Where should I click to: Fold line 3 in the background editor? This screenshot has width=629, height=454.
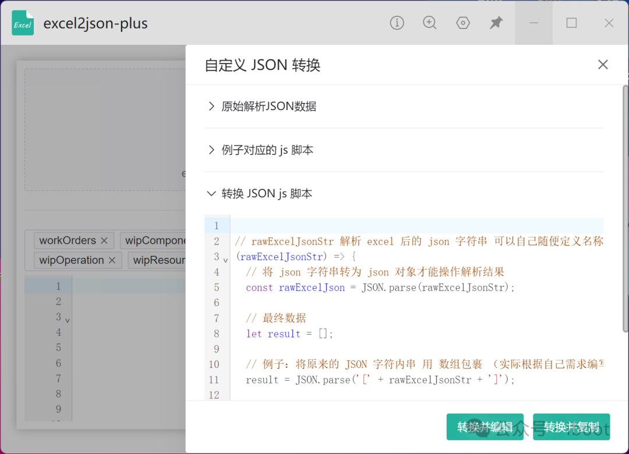click(x=68, y=320)
